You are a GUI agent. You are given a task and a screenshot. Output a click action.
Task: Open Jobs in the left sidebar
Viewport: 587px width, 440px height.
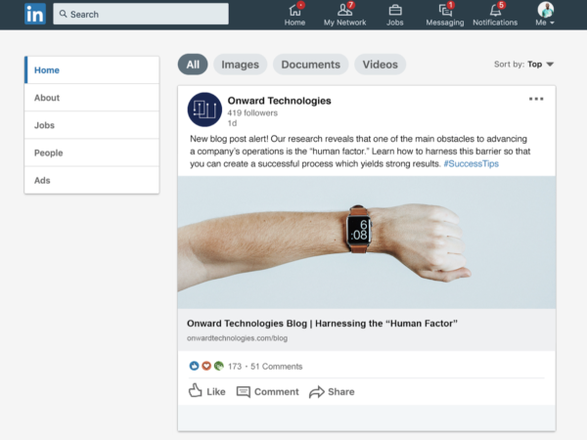pos(92,125)
